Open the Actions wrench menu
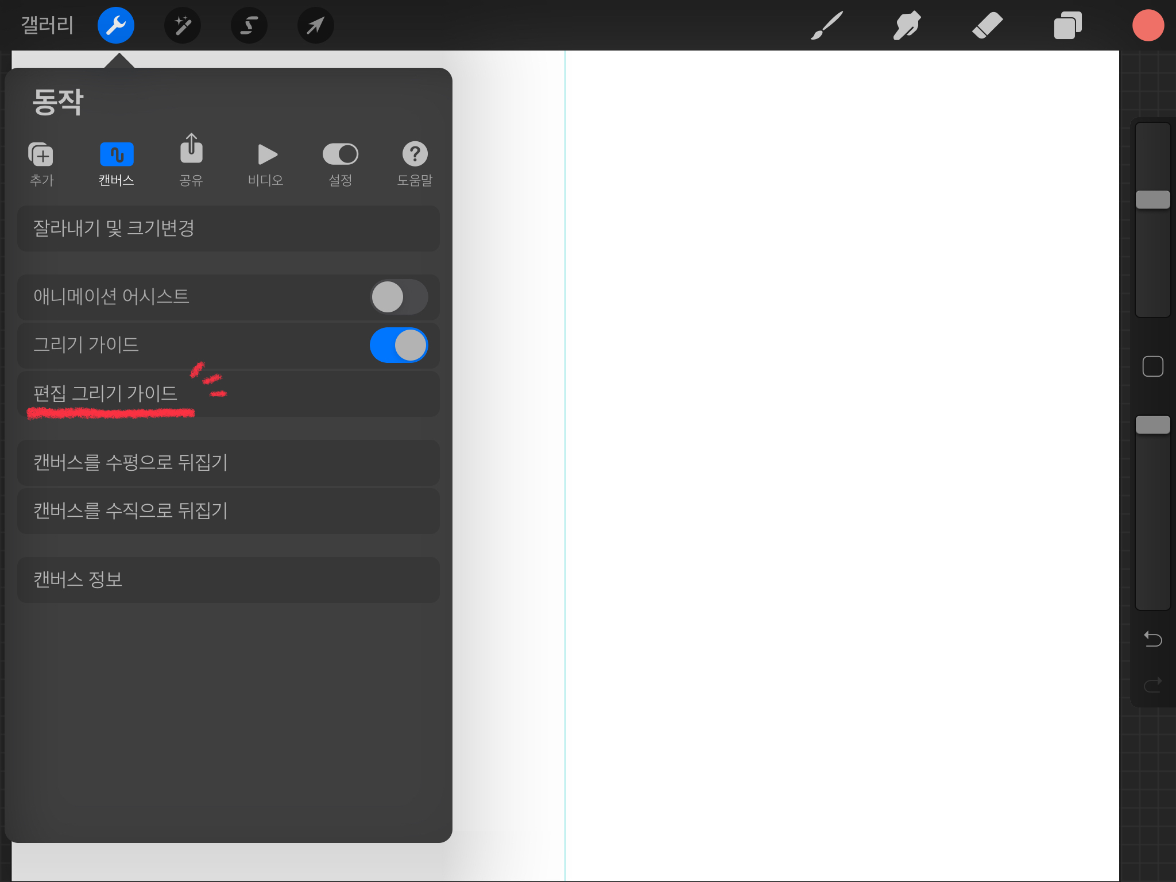The height and width of the screenshot is (882, 1176). pyautogui.click(x=116, y=25)
